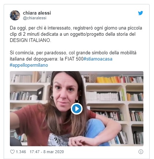The width and height of the screenshot is (154, 159).
Task: Play the embedded video
Action: tap(77, 109)
